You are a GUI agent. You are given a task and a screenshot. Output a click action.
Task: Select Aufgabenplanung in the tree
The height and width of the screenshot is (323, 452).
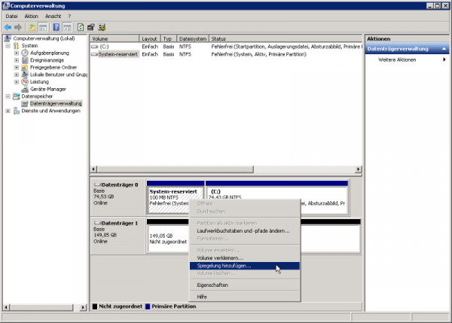click(x=50, y=53)
